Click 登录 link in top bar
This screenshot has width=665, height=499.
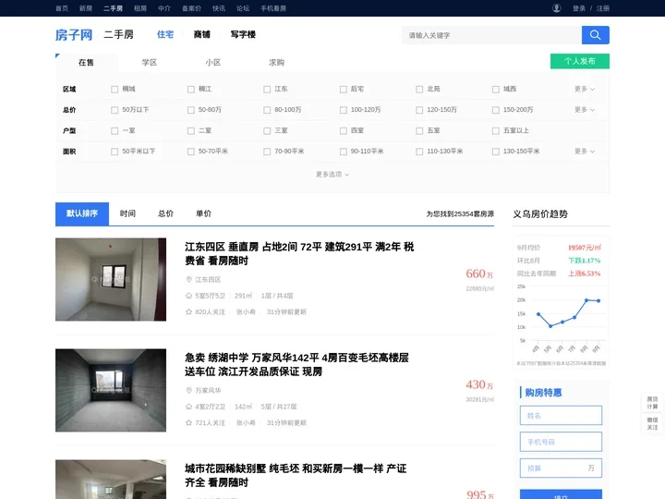579,8
